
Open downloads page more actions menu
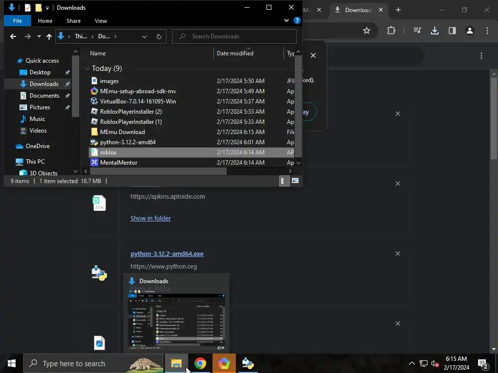[x=481, y=56]
